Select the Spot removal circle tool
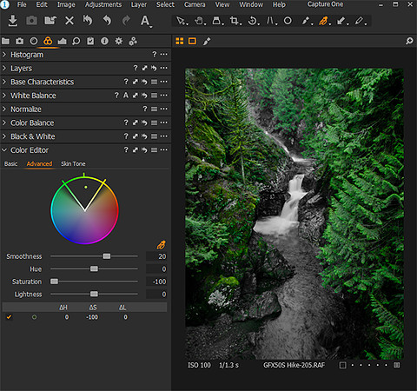This screenshot has height=391, width=417. (x=288, y=21)
